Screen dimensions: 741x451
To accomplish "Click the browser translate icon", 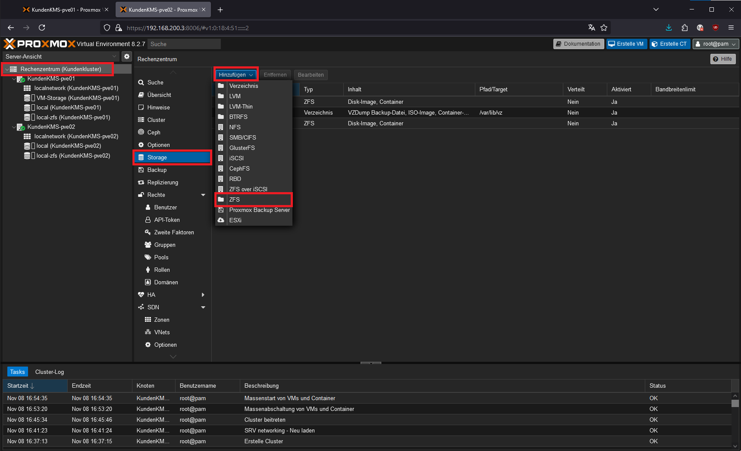I will click(x=591, y=28).
